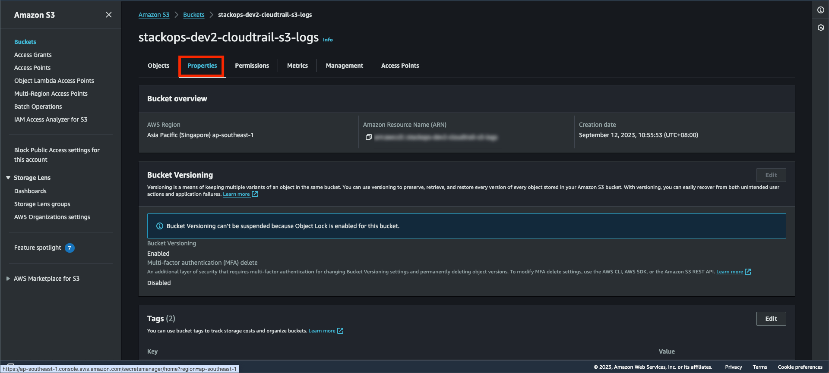Click the blurred ARN value text
This screenshot has height=373, width=829.
(436, 137)
